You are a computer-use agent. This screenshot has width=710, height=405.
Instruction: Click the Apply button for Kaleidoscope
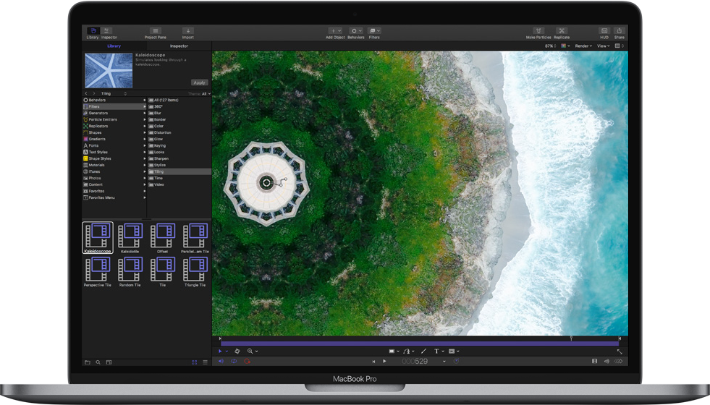point(199,82)
